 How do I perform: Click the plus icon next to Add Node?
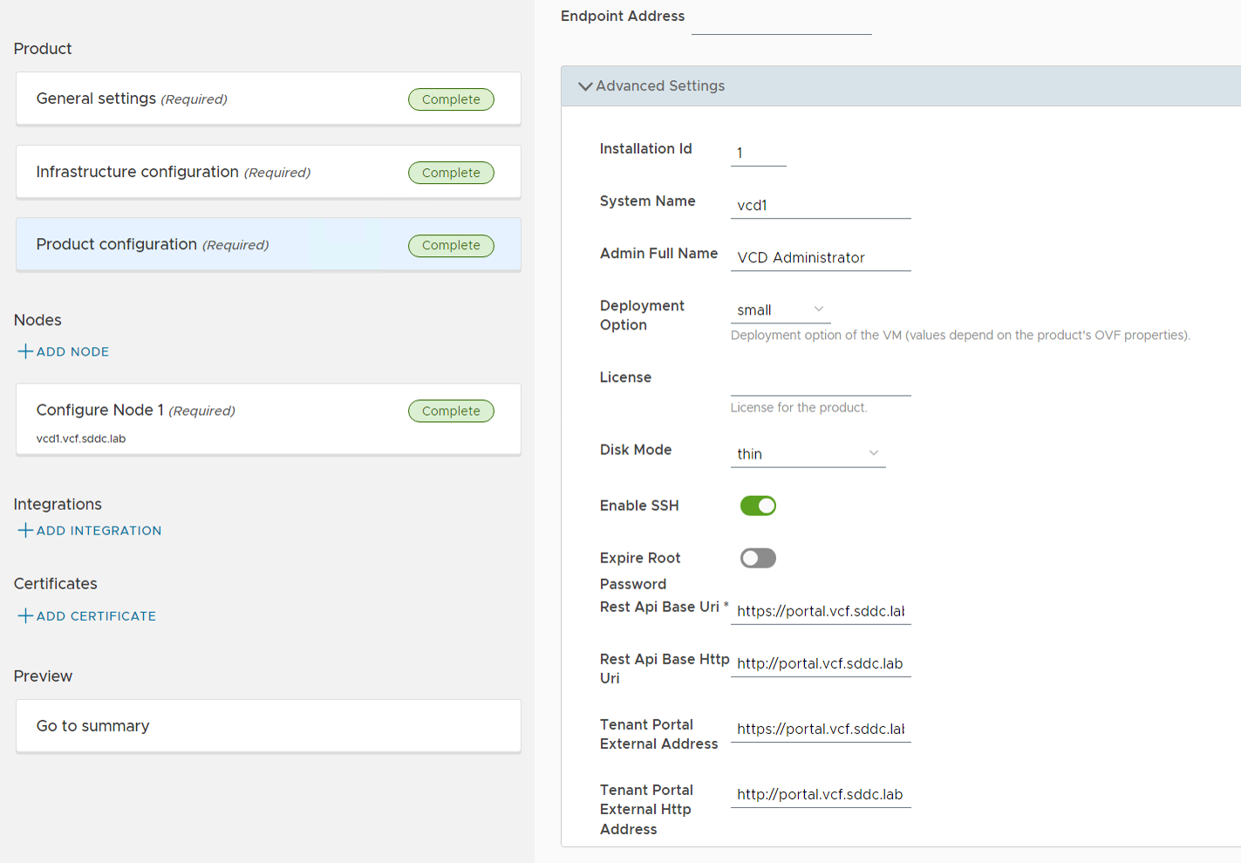[25, 351]
